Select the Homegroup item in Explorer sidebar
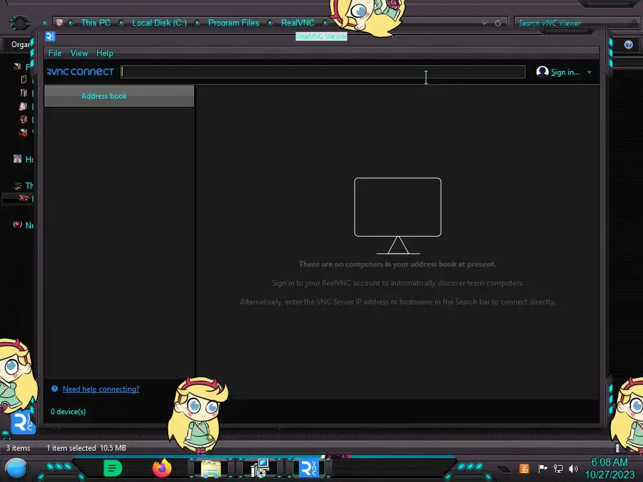The height and width of the screenshot is (482, 643). (23, 159)
